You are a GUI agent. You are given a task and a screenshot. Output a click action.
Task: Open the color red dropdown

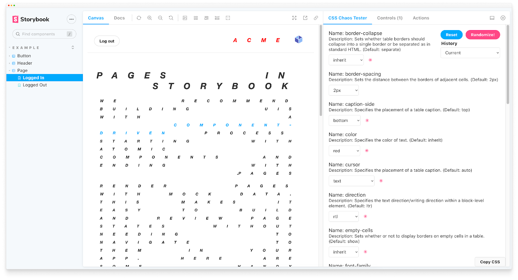point(344,151)
